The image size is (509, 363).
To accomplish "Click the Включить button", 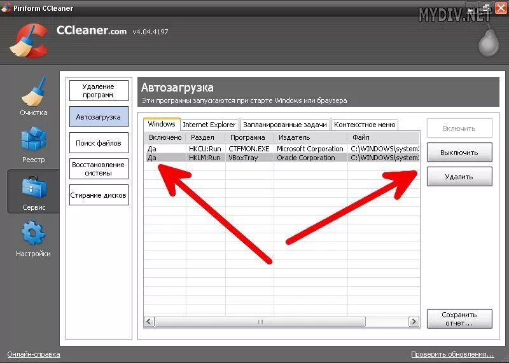I will click(459, 128).
